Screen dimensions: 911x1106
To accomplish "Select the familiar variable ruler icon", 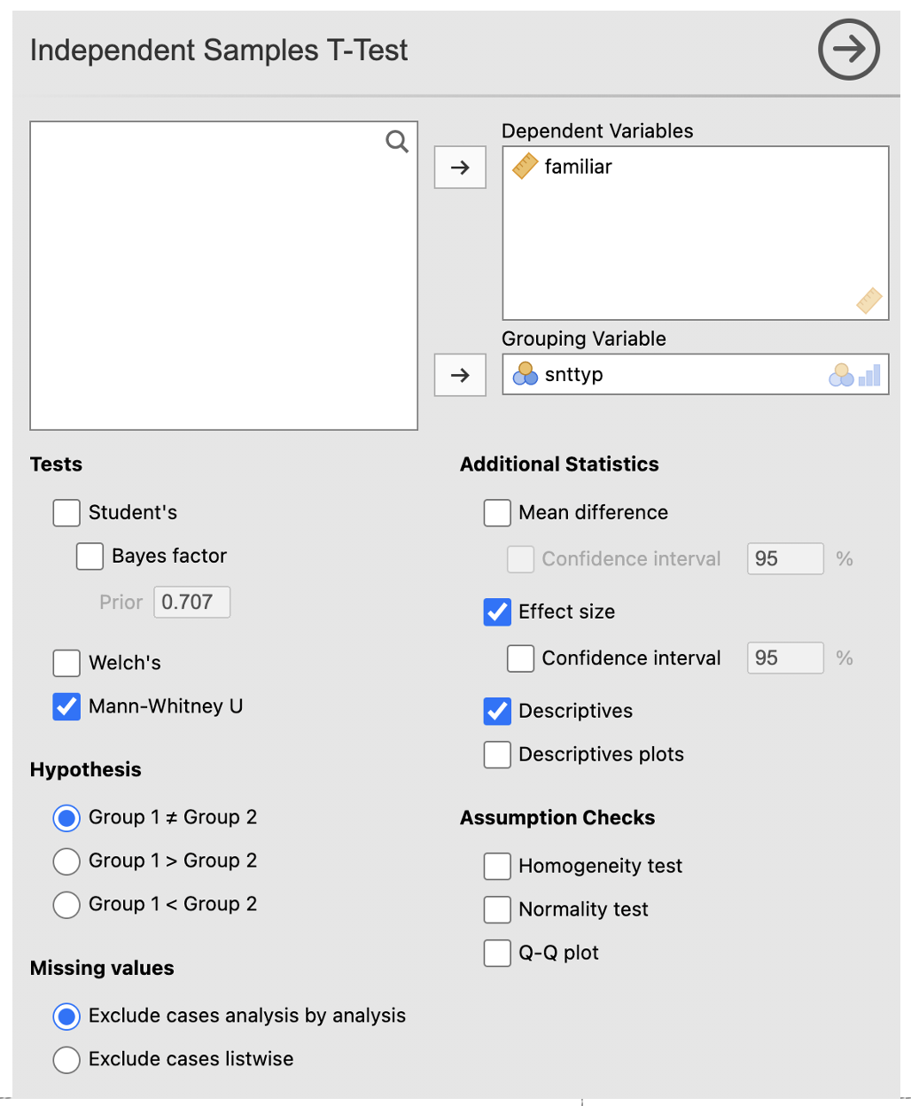I will (526, 167).
